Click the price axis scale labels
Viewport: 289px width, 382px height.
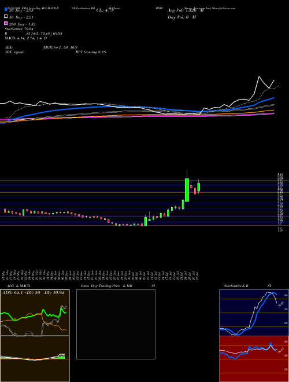point(280,201)
